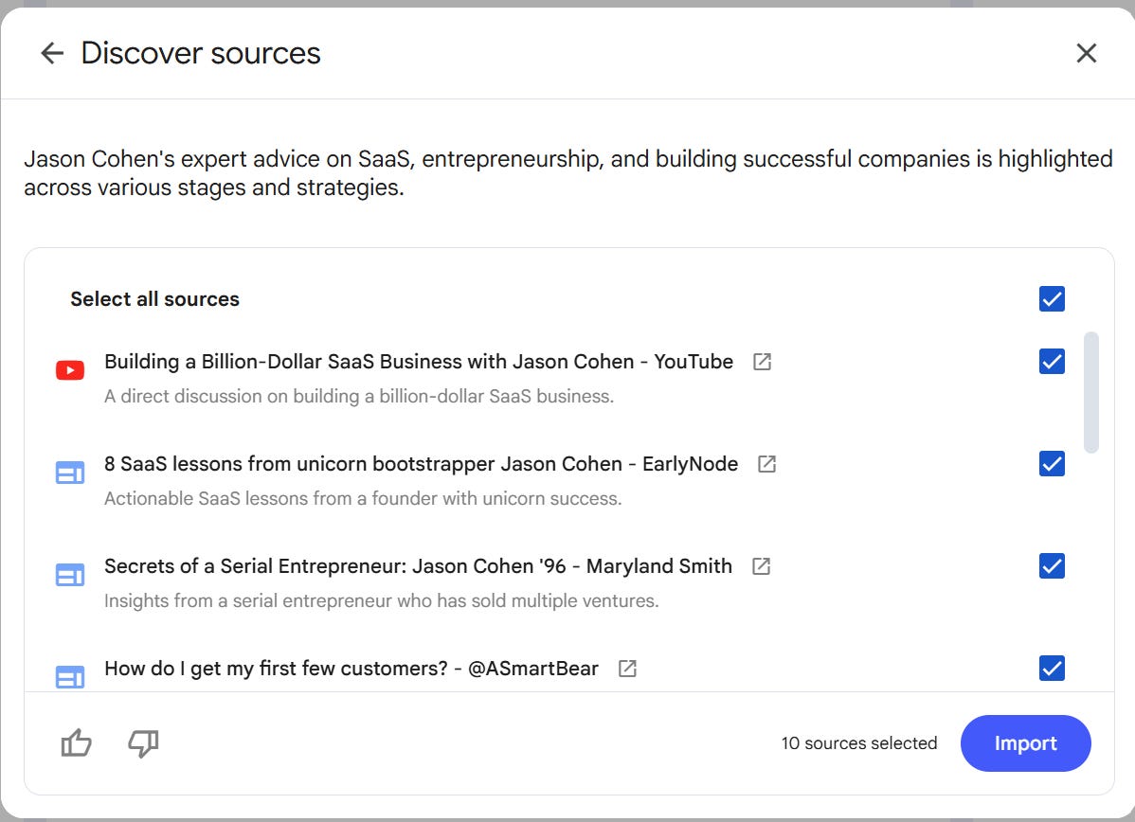
Task: Click 'A direct discussion on building' description
Action: coord(359,397)
